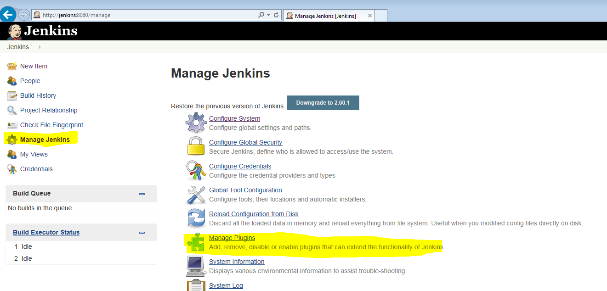Click the System Log clipboard icon

[196, 285]
